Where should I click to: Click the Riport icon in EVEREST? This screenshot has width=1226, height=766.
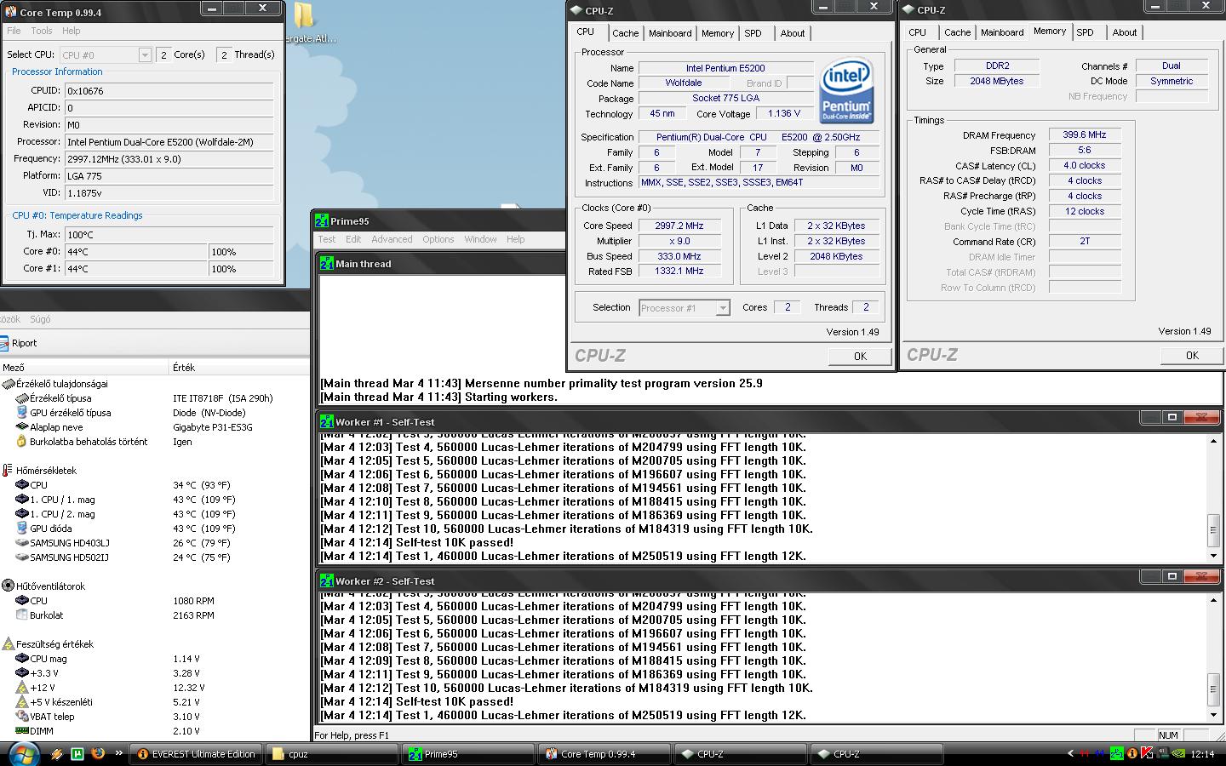coord(4,343)
